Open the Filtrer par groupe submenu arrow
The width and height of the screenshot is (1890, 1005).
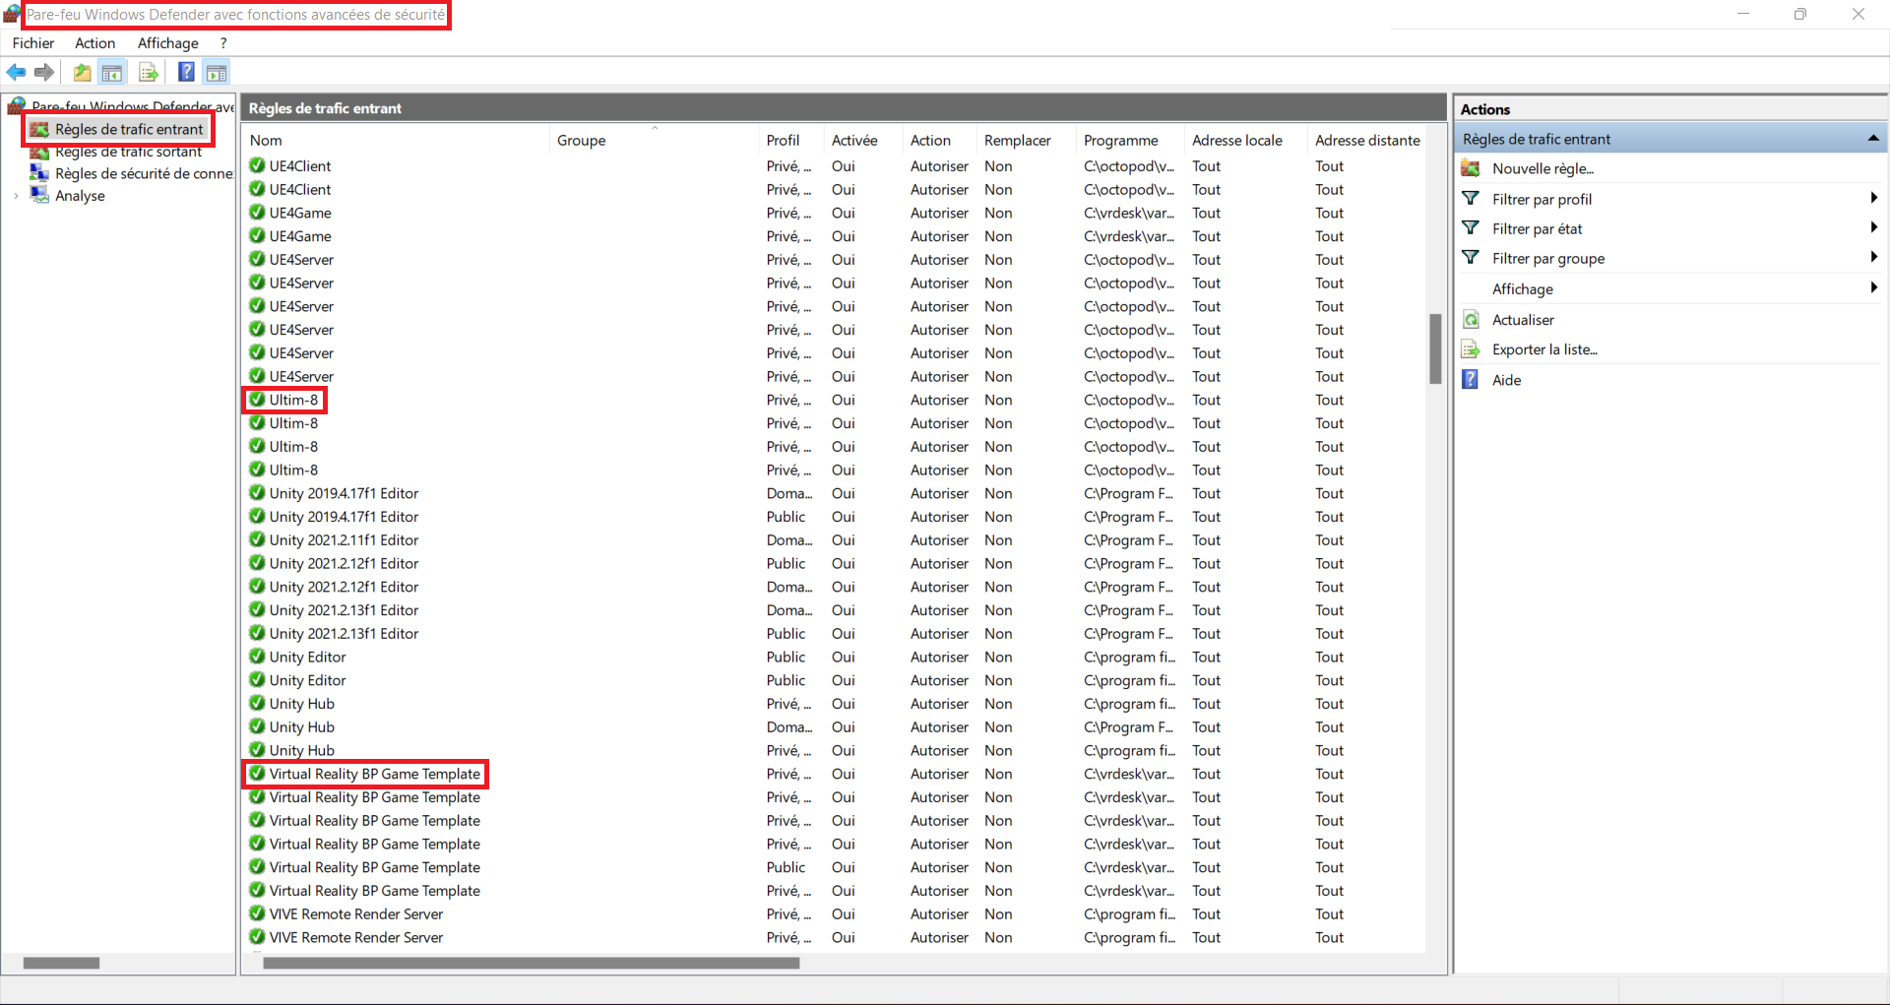[1873, 258]
